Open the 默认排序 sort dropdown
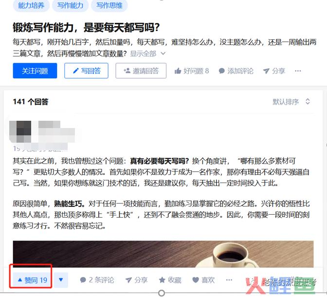Image resolution: width=327 pixels, height=297 pixels. coord(291,102)
